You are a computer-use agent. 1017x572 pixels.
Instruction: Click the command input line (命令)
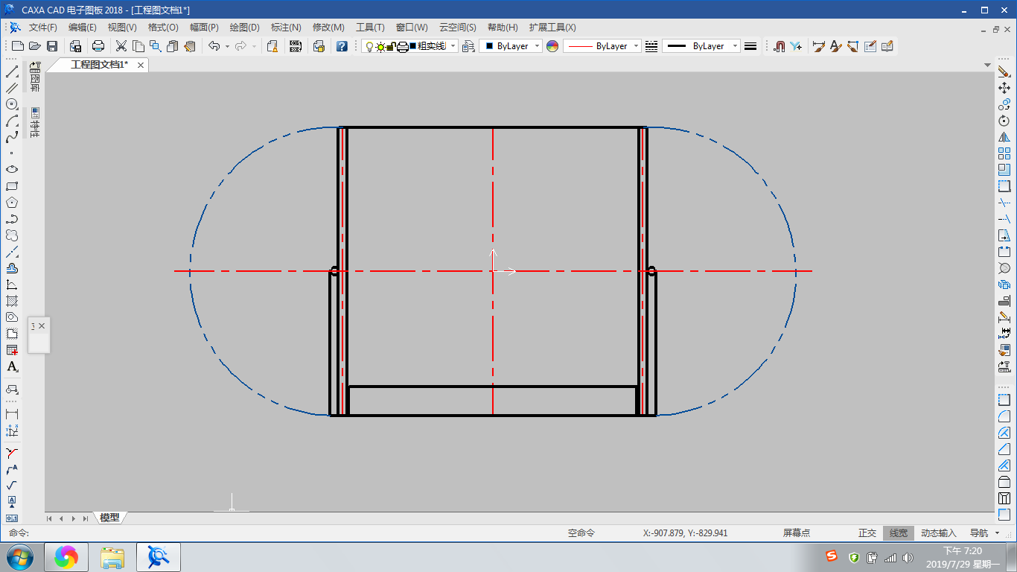pos(283,533)
